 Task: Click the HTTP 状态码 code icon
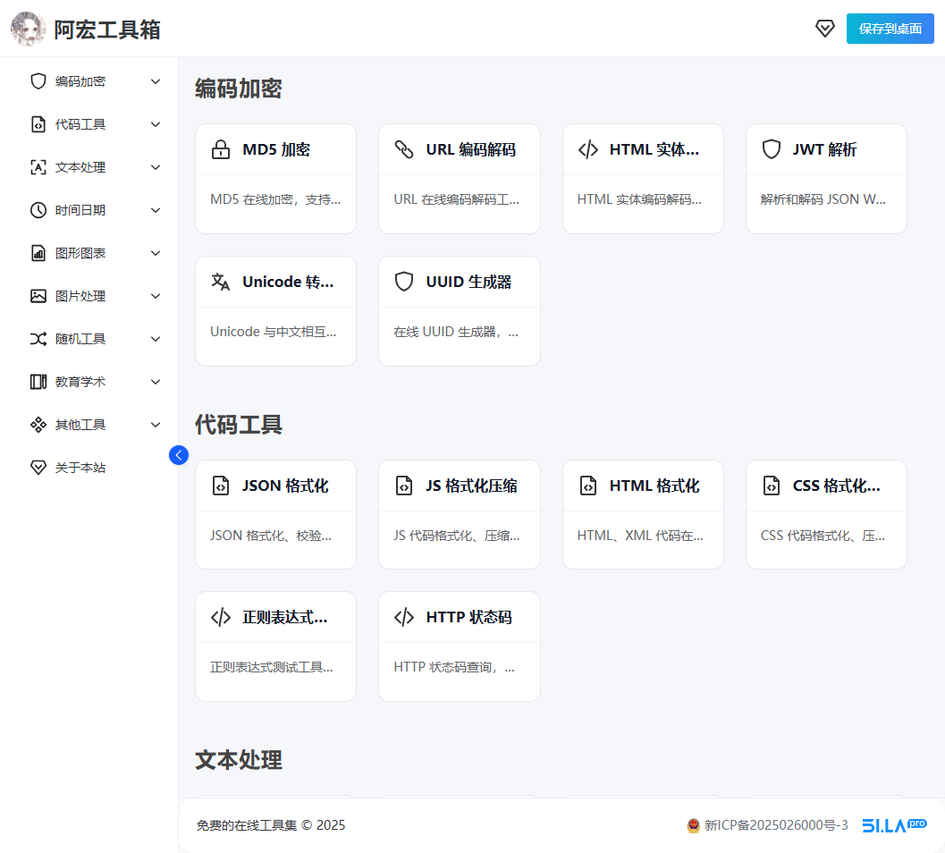(x=404, y=616)
